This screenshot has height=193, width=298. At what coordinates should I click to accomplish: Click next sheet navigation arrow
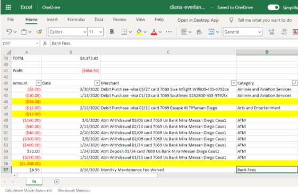[13, 182]
